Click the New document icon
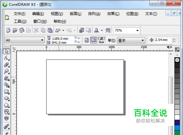 tap(8, 30)
